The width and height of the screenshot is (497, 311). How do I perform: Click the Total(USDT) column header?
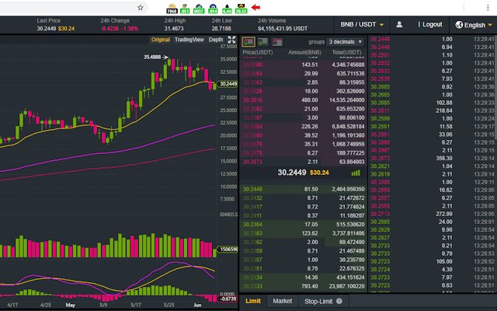(x=346, y=52)
